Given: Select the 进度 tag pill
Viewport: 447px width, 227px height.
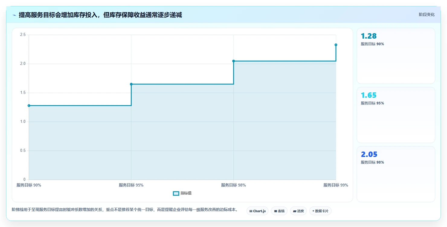Looking at the screenshot, I should (x=298, y=211).
